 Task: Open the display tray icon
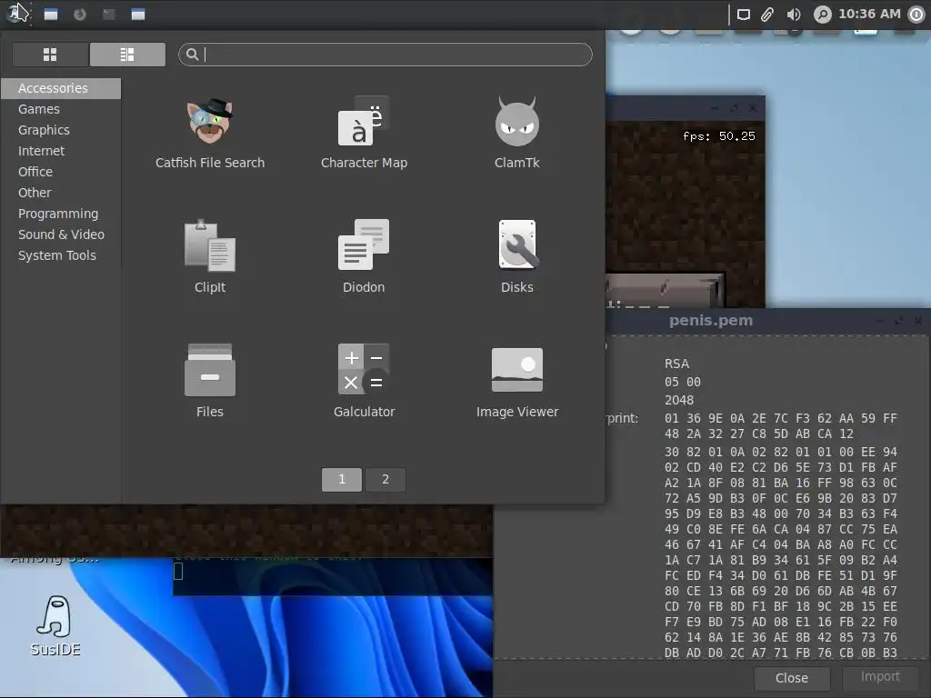click(744, 15)
